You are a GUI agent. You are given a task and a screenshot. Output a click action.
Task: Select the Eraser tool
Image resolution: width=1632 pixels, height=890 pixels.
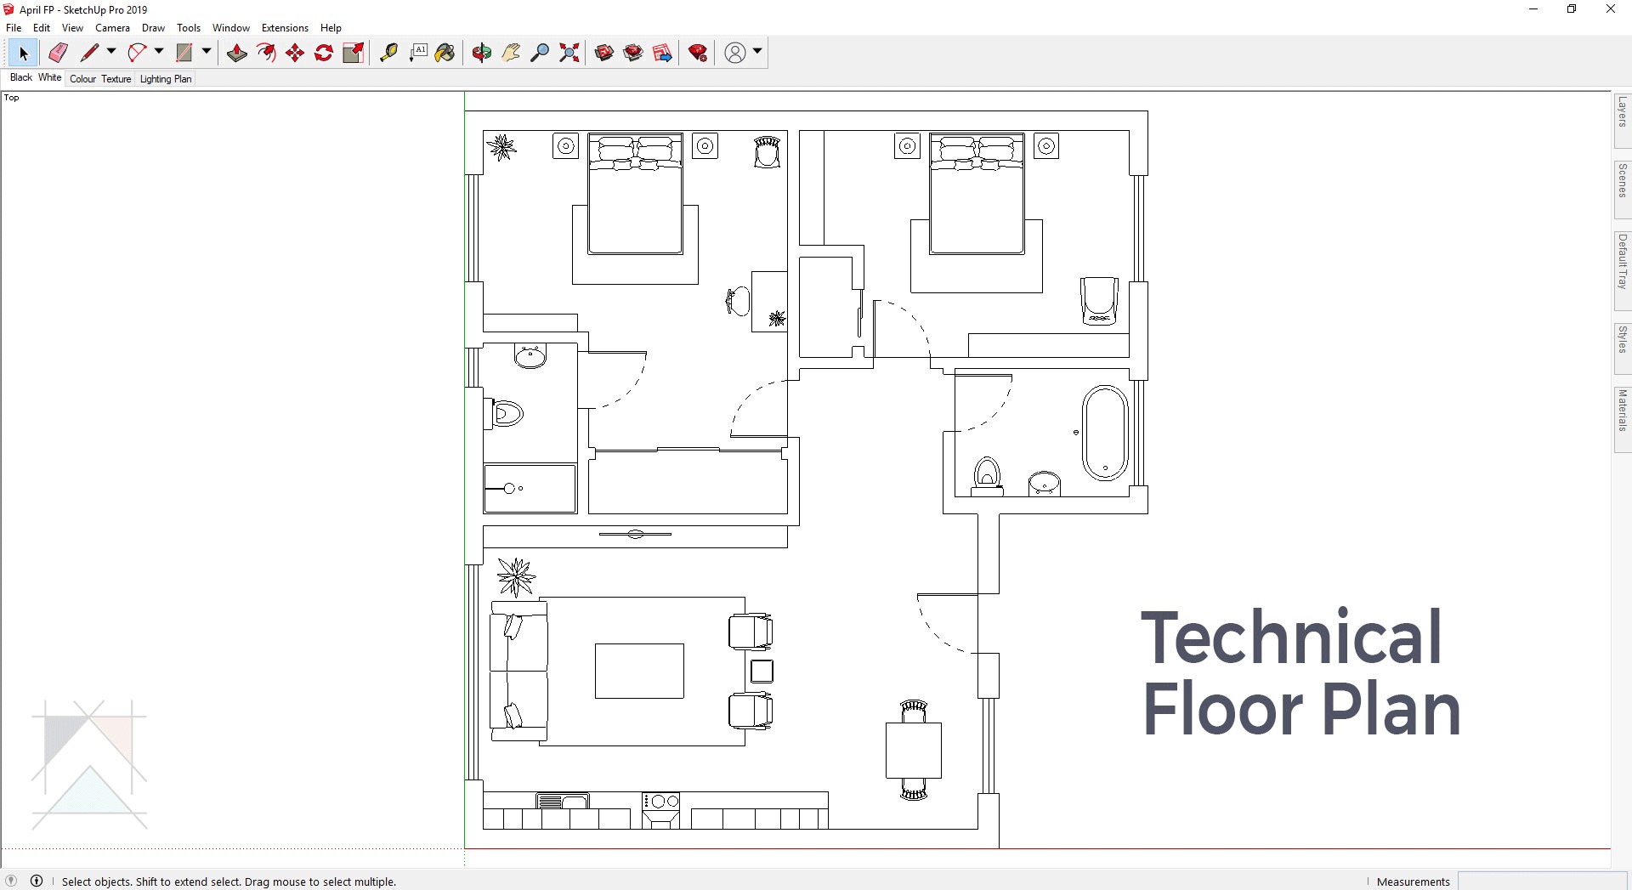(58, 53)
